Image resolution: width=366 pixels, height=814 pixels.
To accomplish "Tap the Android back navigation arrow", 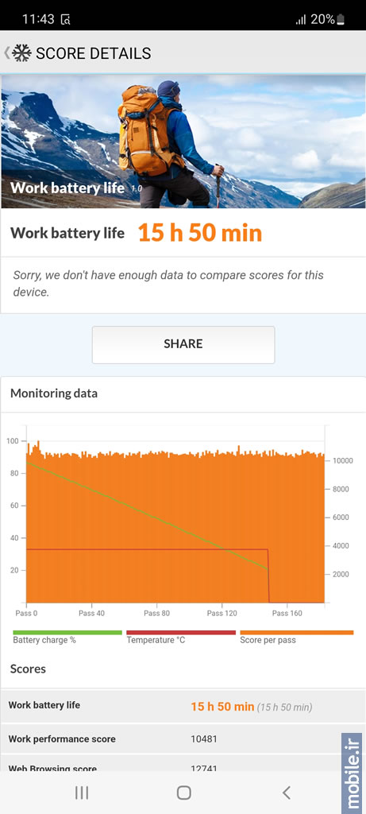I will pyautogui.click(x=286, y=793).
